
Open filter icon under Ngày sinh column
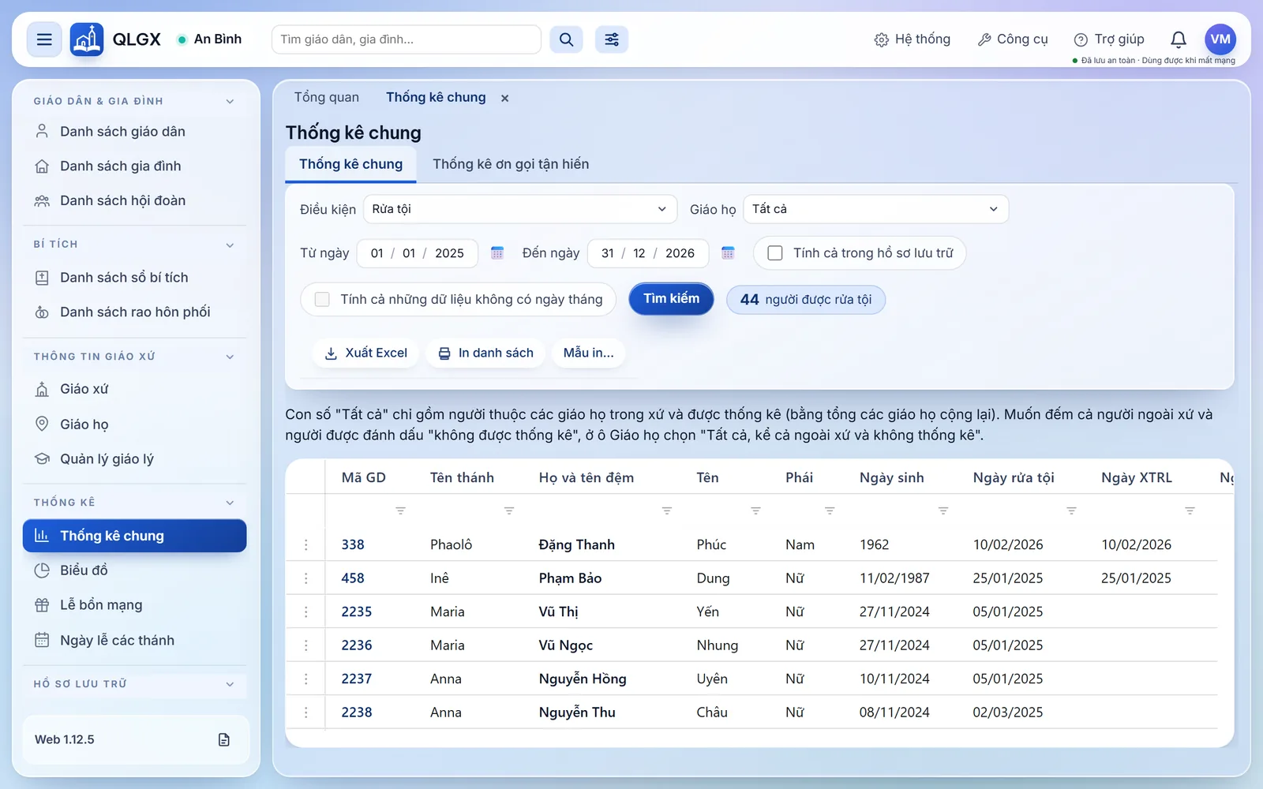943,510
